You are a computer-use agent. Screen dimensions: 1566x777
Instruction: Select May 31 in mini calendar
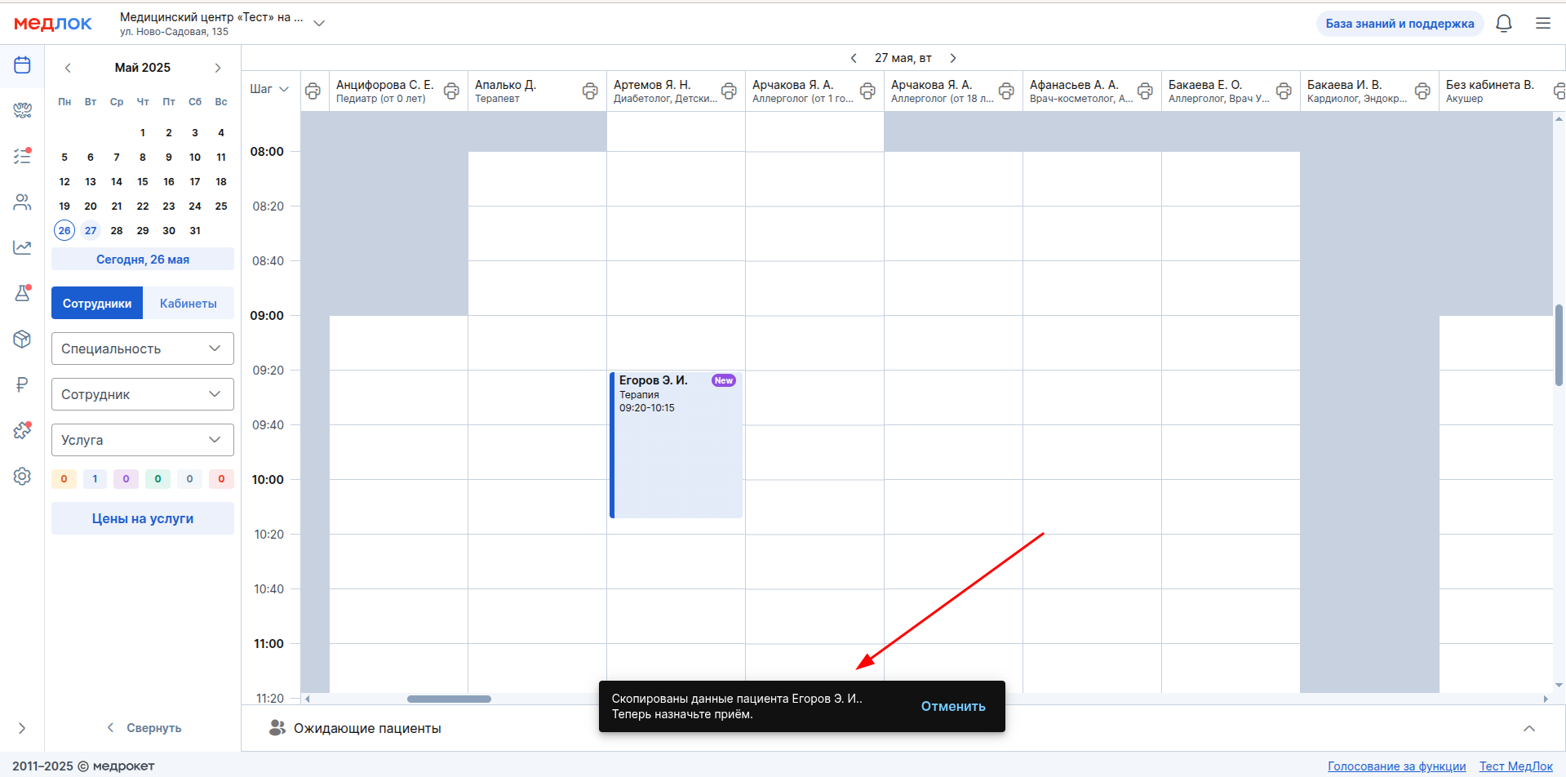(x=195, y=230)
